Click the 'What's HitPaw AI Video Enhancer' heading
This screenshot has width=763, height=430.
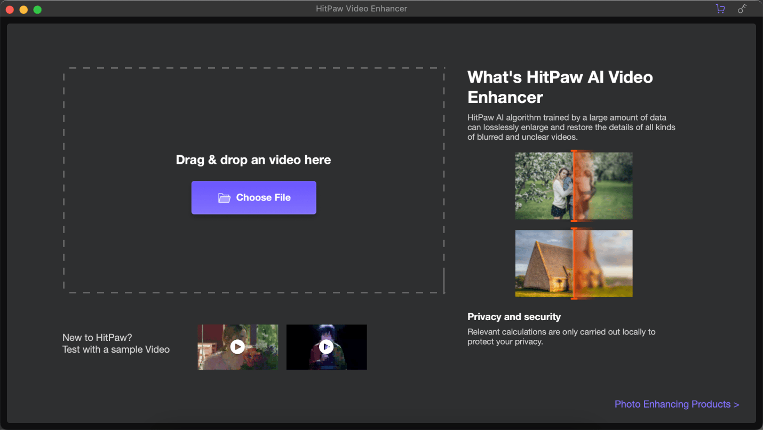[x=560, y=87]
